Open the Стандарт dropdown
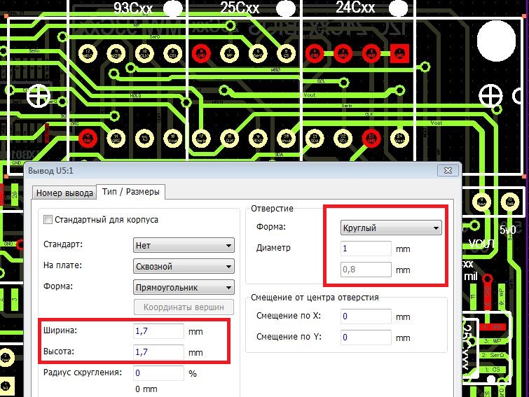This screenshot has height=397, width=529. click(184, 245)
